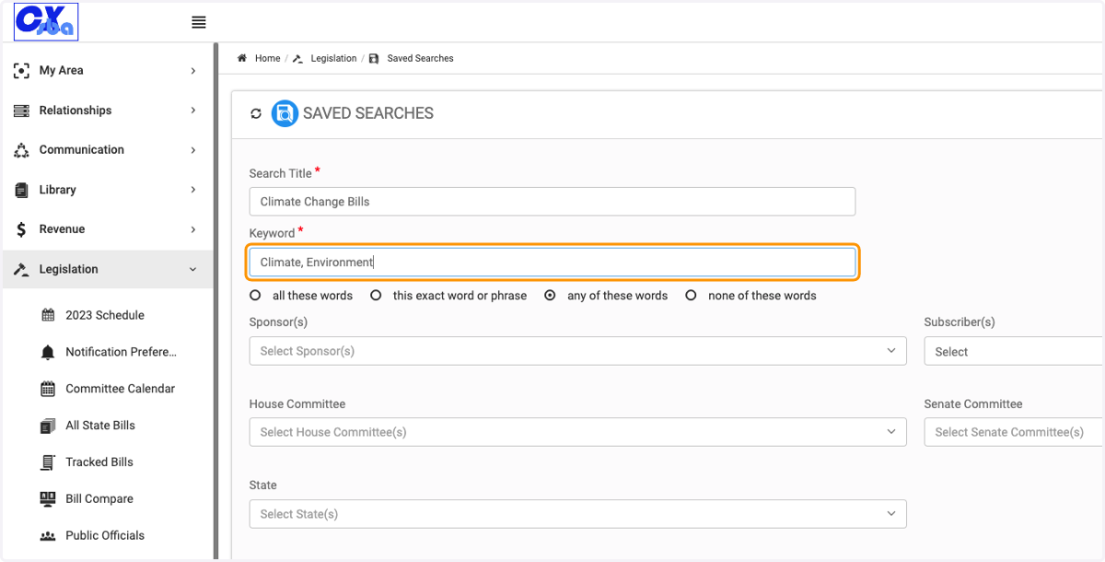Click the Communication sidebar icon
1105x562 pixels.
[x=22, y=150]
